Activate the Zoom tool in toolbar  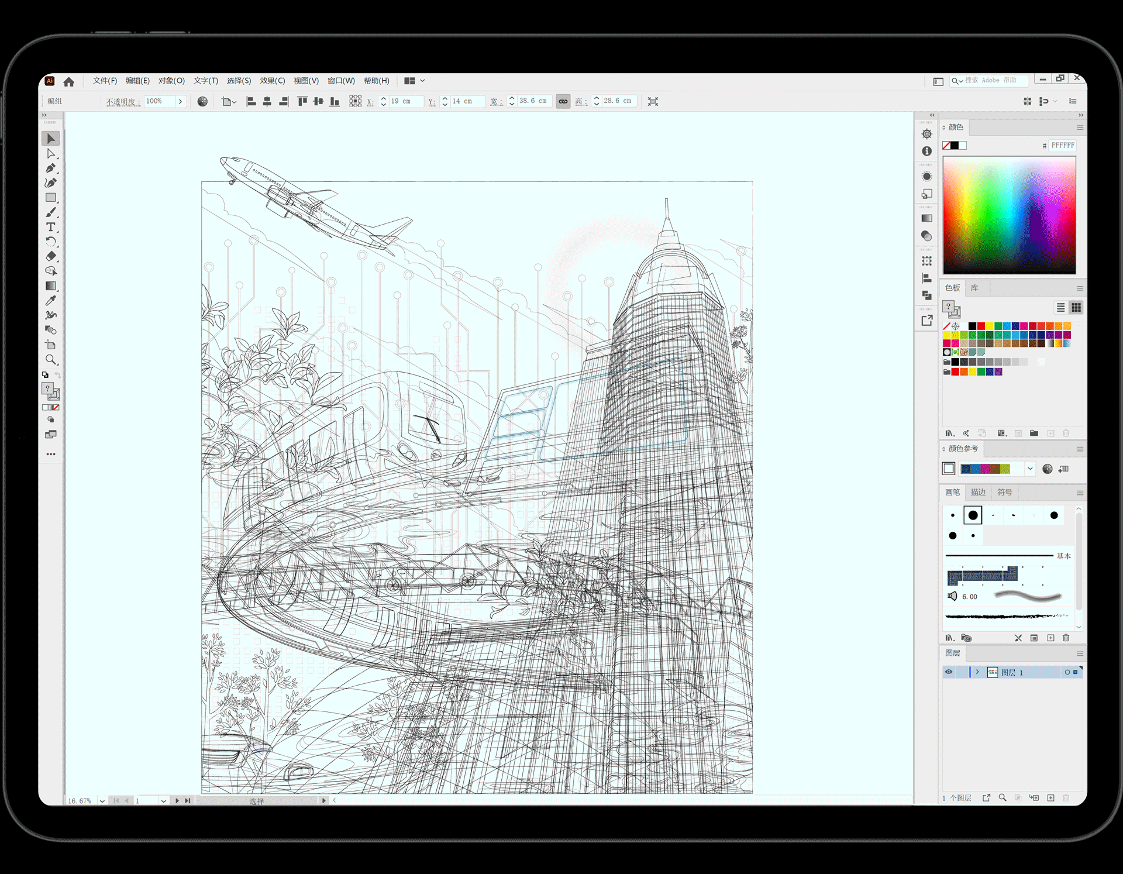[x=51, y=360]
